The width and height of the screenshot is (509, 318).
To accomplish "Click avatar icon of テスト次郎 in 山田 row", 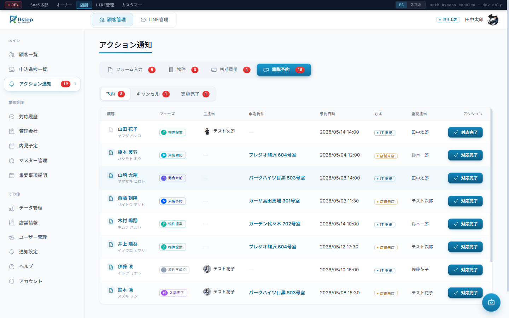I will pyautogui.click(x=207, y=131).
